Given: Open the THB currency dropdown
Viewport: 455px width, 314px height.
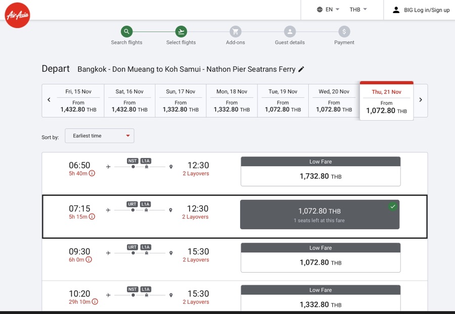Looking at the screenshot, I should [x=358, y=10].
